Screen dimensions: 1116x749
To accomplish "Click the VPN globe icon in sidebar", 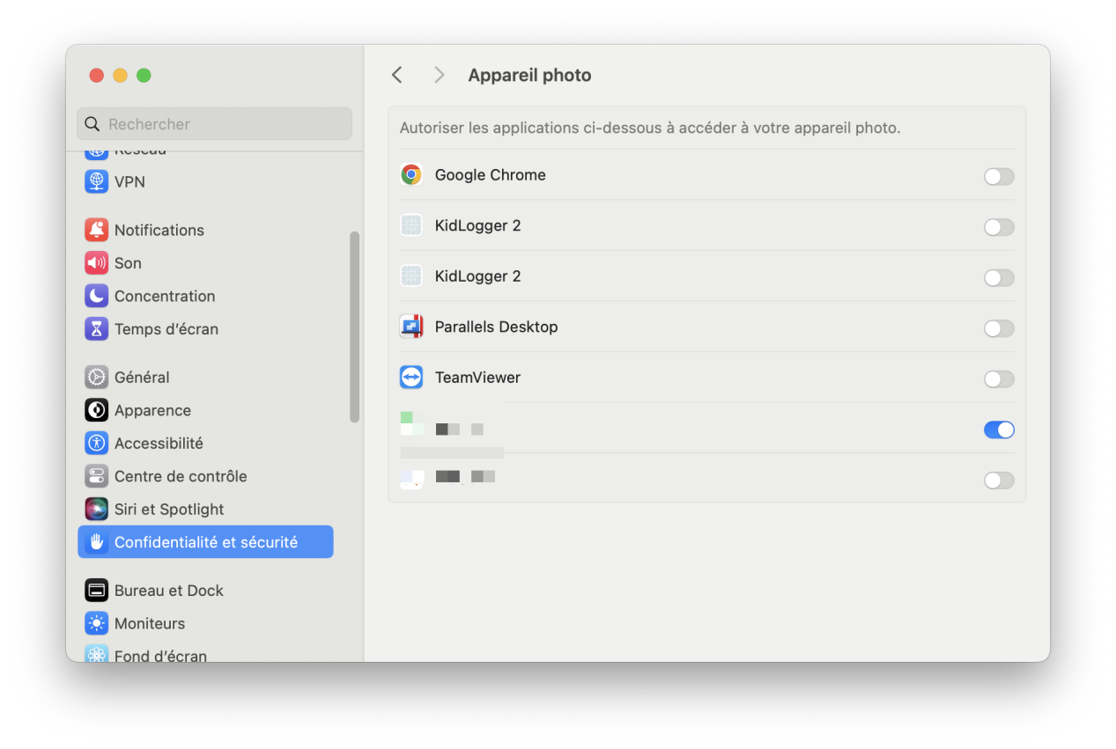I will point(96,181).
